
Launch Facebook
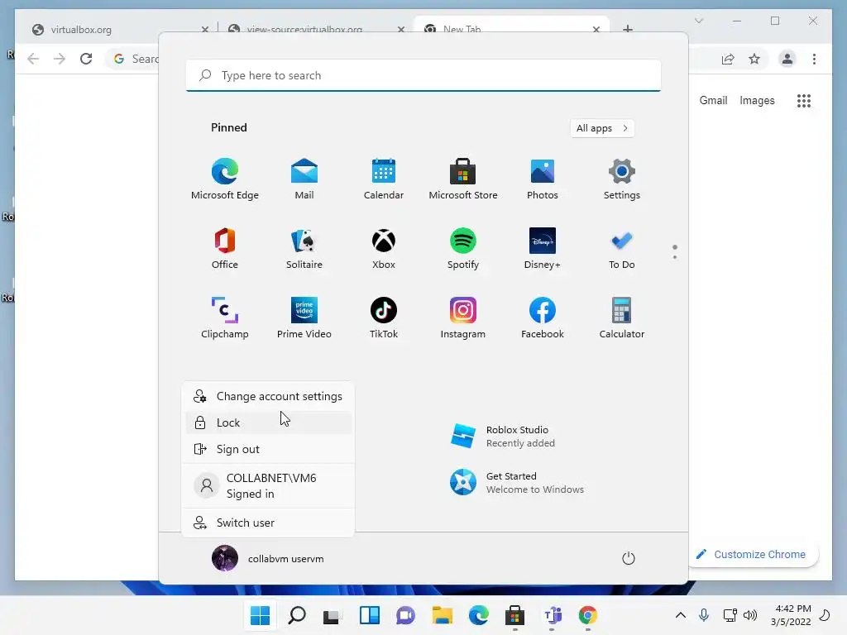[x=543, y=318]
